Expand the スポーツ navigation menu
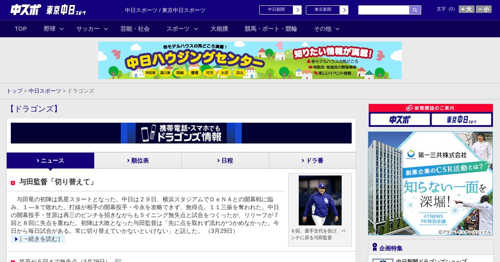This screenshot has height=262, width=500. point(182,29)
